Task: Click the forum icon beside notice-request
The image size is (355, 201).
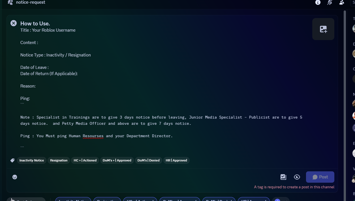Action: (x=10, y=3)
